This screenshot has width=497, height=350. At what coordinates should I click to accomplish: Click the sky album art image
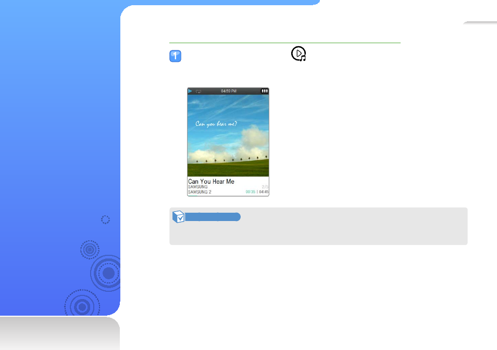(x=228, y=135)
